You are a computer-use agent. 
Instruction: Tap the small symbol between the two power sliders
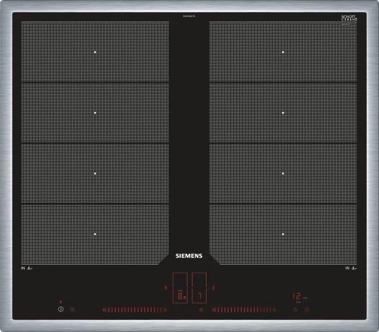(x=201, y=310)
